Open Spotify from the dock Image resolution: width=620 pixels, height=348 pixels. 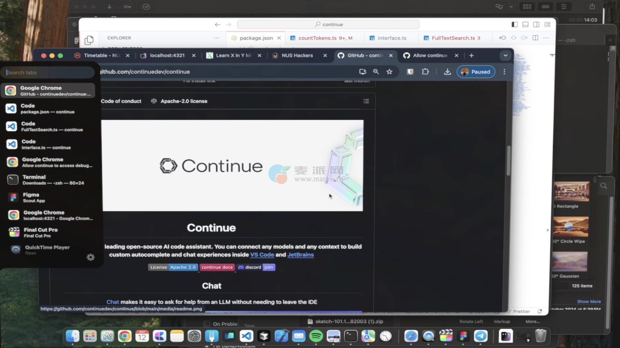pyautogui.click(x=316, y=336)
